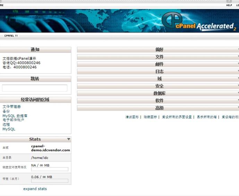Select the 咨询QQ:4000800246 notice line

pos(22,63)
